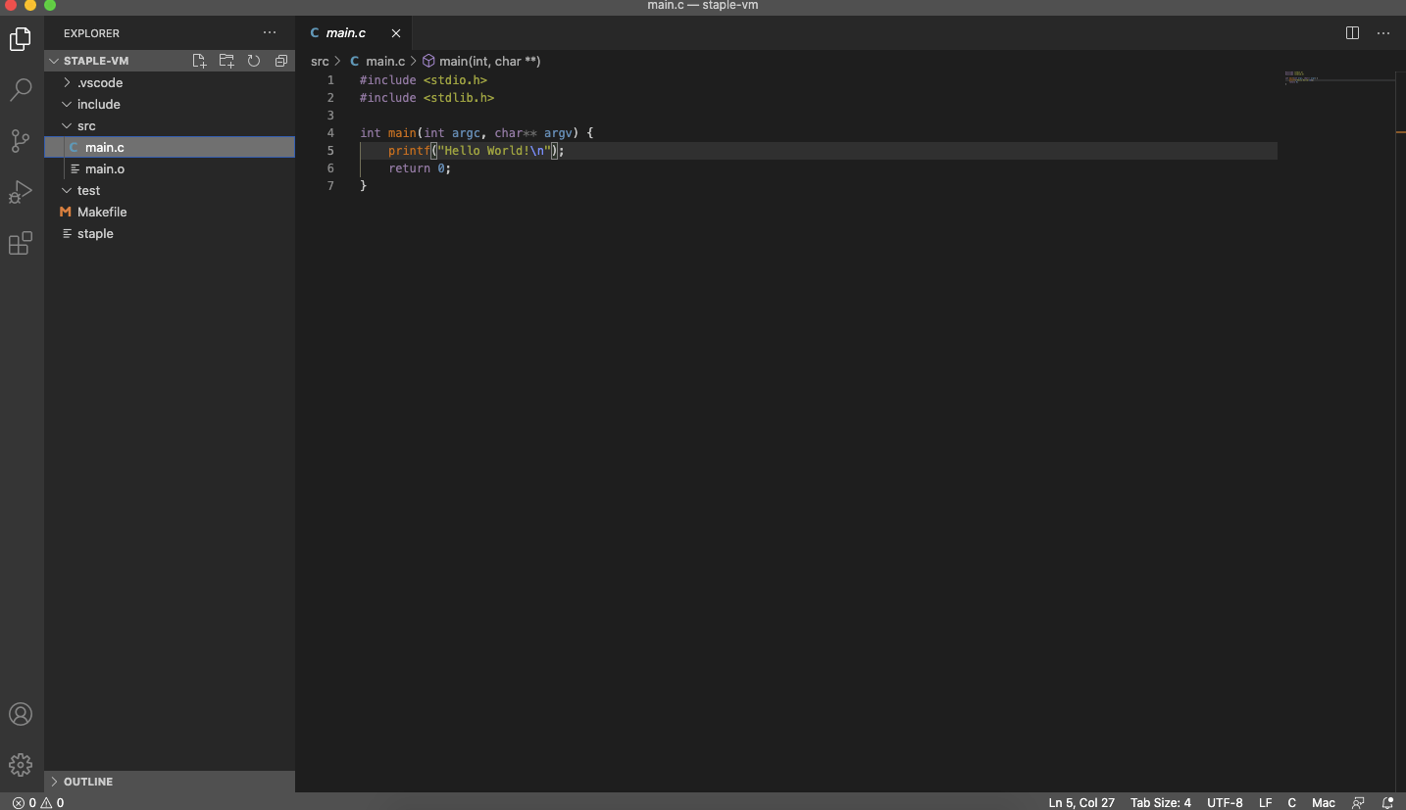Open the Explorer view in activity bar
The image size is (1406, 810).
click(21, 39)
